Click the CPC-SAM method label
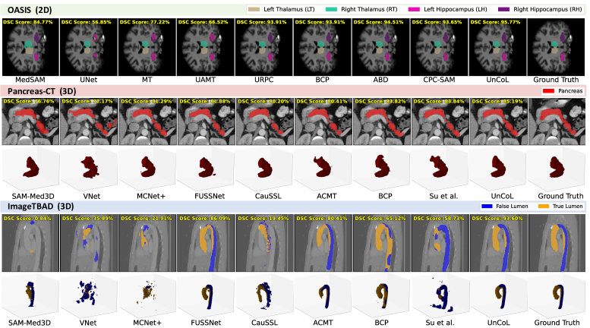This screenshot has width=590, height=328. tap(439, 80)
